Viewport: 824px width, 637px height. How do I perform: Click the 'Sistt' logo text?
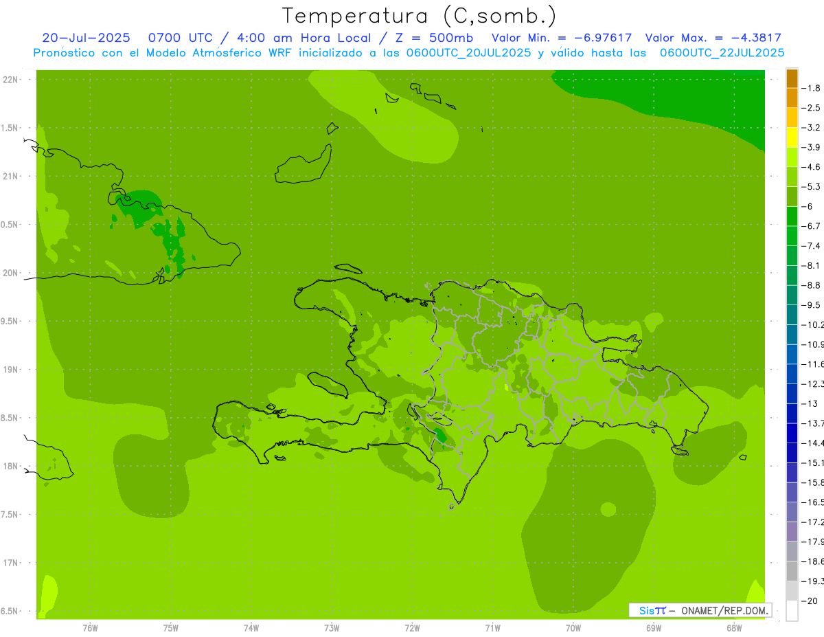click(652, 610)
